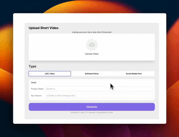Select the UGC Video type tab
This screenshot has height=137, width=179.
pos(50,74)
